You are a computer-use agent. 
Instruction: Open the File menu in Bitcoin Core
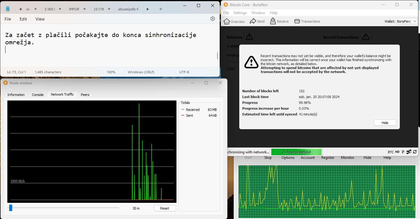click(226, 13)
